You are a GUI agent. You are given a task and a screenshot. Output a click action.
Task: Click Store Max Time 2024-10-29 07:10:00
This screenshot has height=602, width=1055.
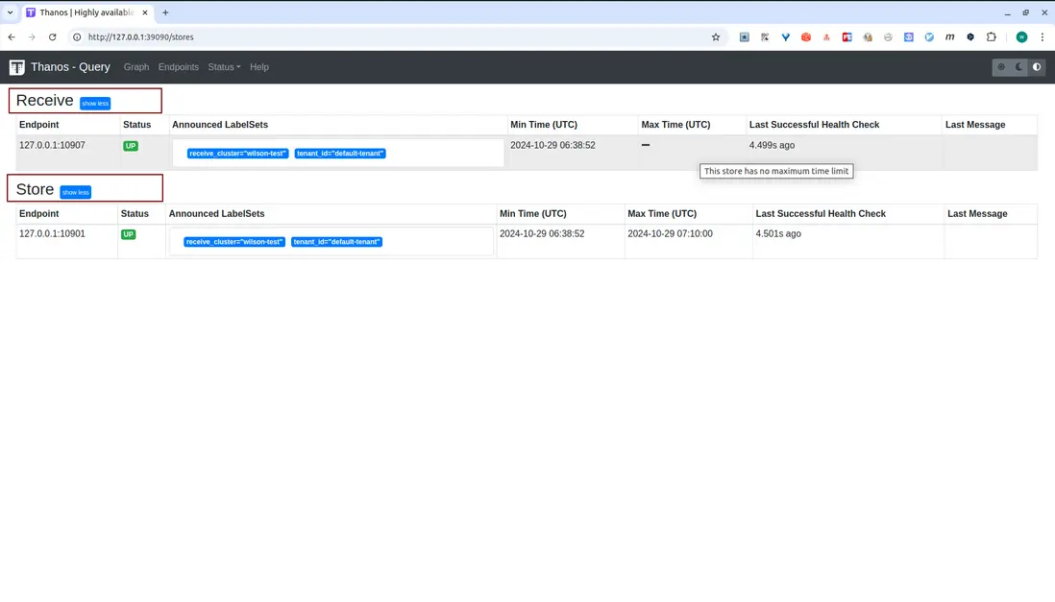pos(670,234)
